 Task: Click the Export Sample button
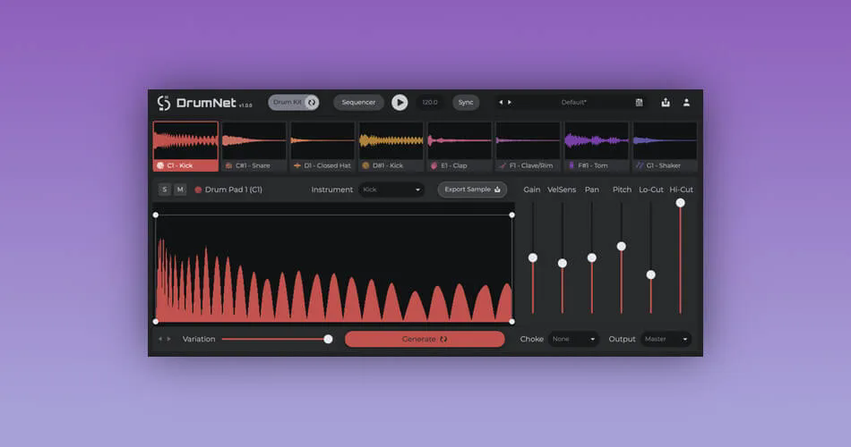pos(472,190)
